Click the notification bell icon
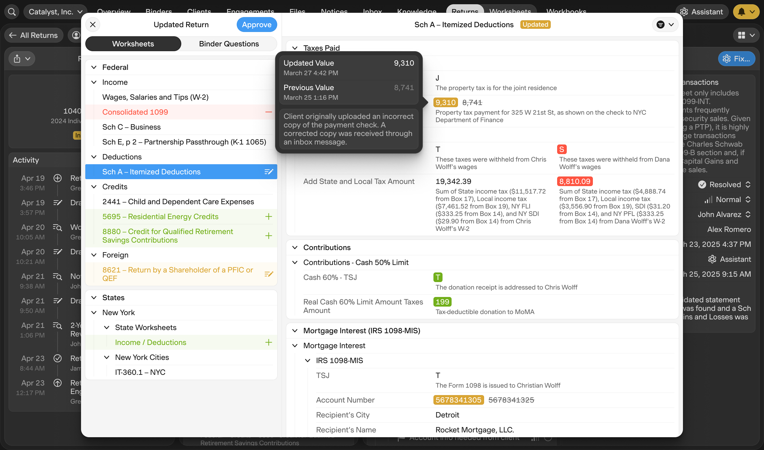This screenshot has width=764, height=450. [x=742, y=12]
